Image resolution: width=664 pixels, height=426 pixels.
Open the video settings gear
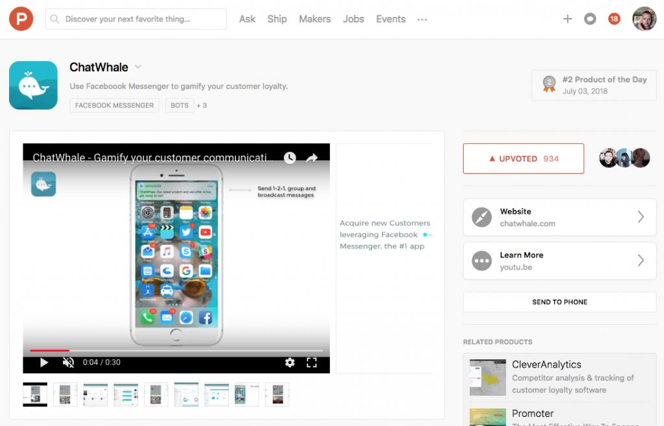click(290, 362)
